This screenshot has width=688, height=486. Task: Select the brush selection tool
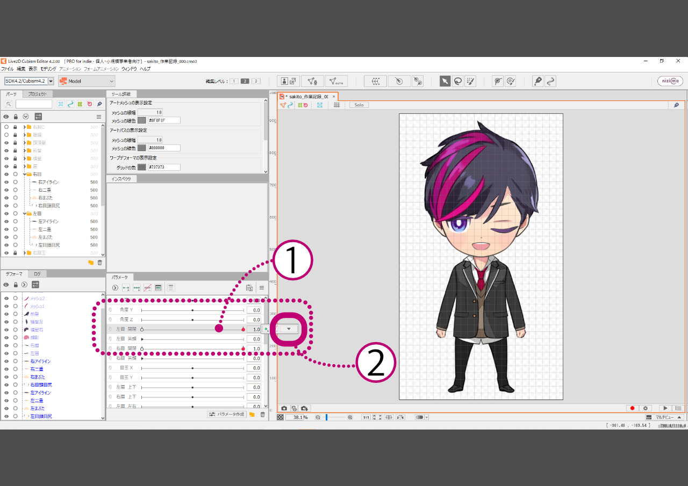tap(470, 81)
